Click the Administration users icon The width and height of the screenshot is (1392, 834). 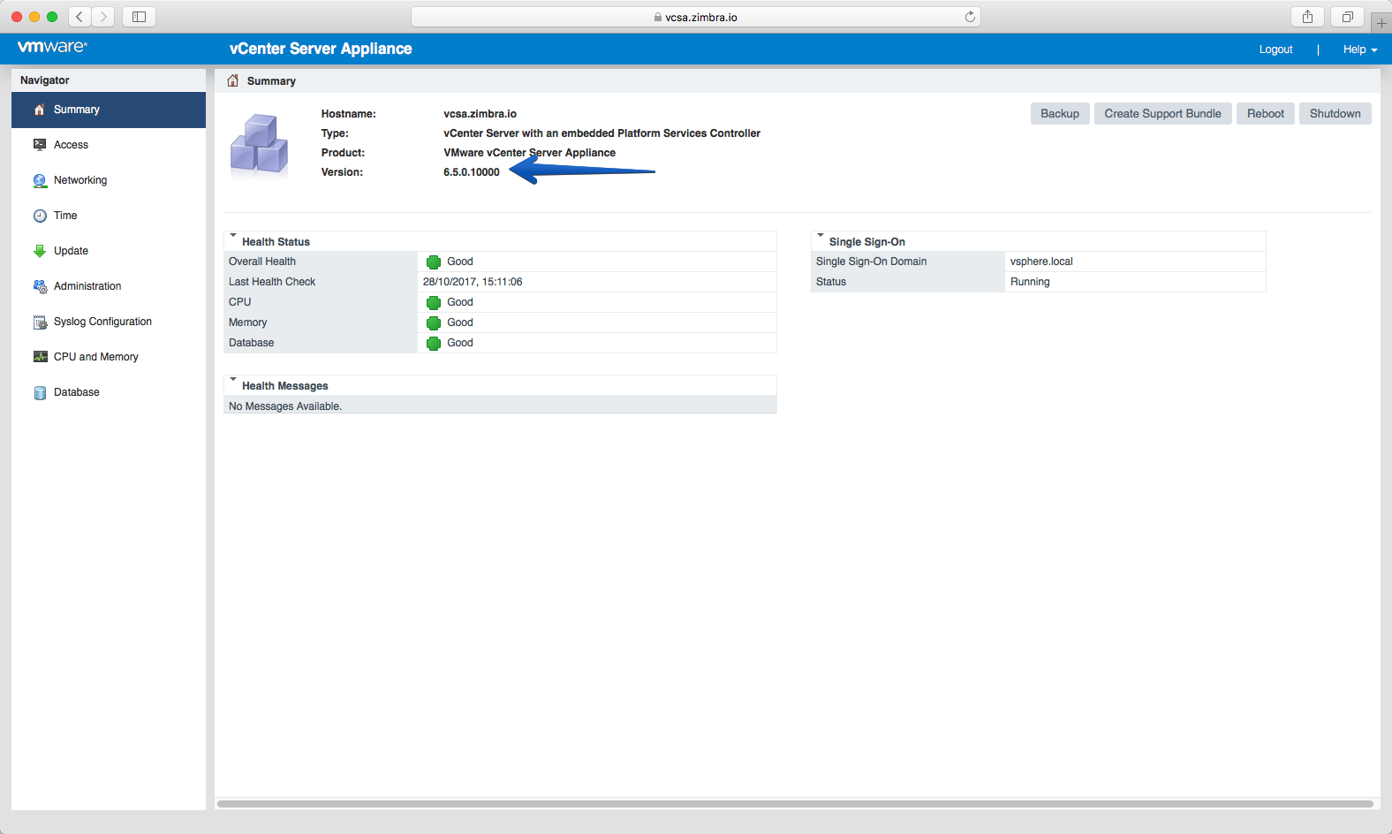pos(40,286)
